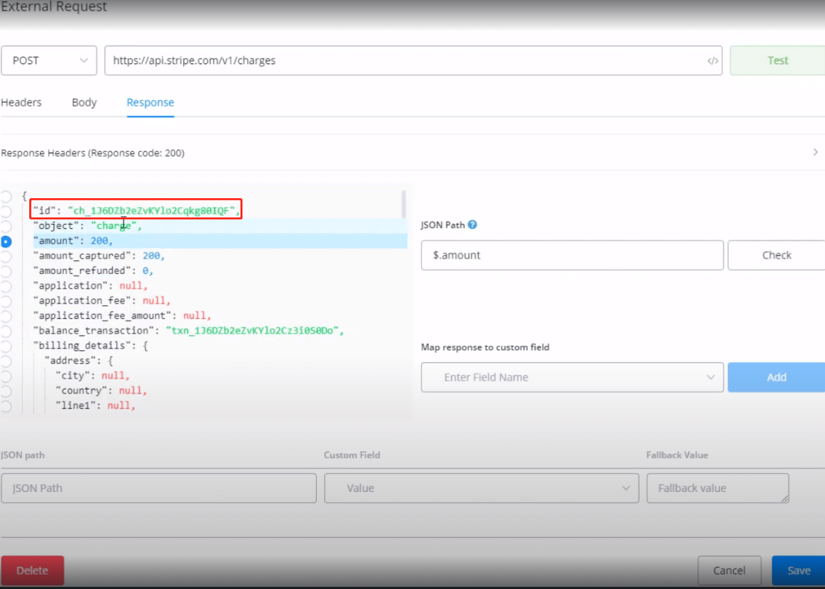The height and width of the screenshot is (589, 825).
Task: Open the Response tab
Action: click(150, 103)
